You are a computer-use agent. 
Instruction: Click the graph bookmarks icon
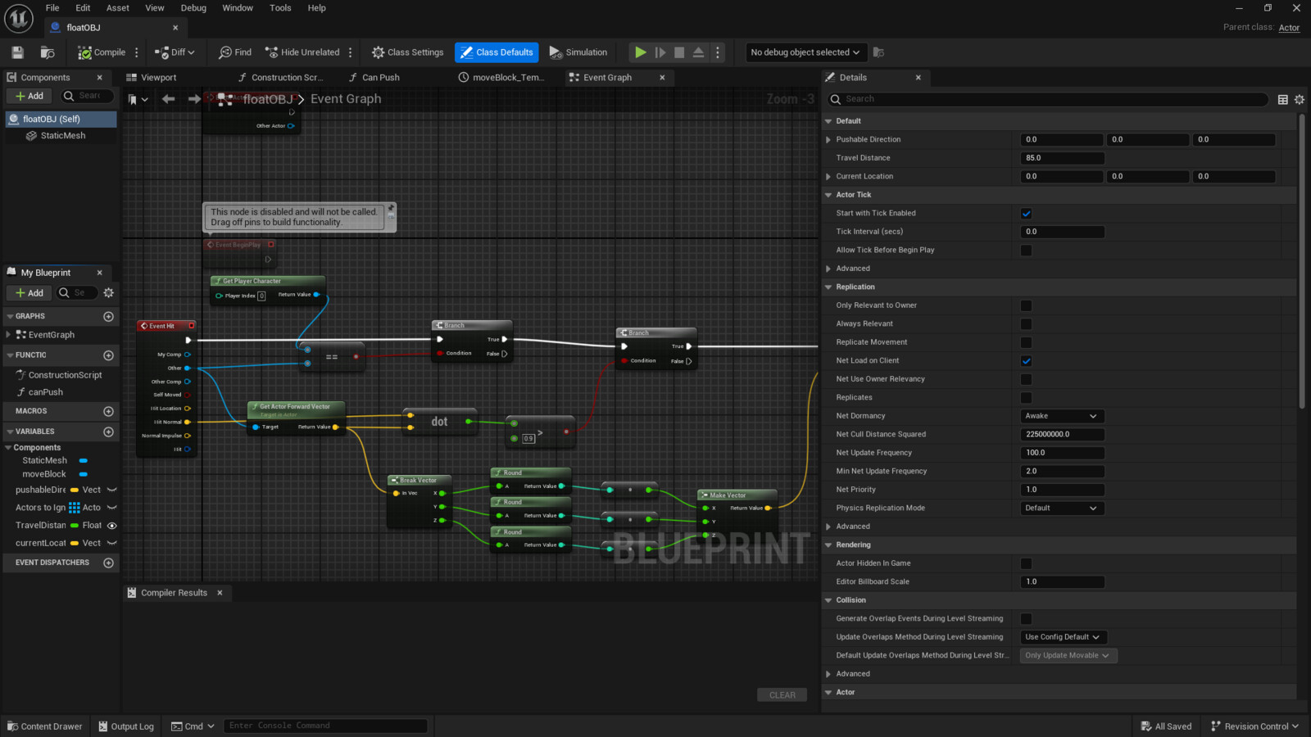(138, 99)
